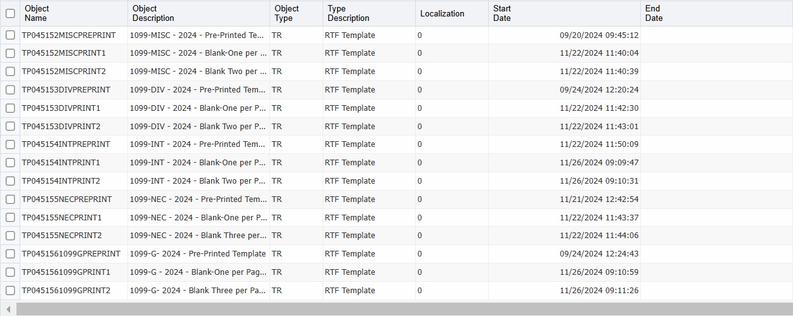Click the horizontal scrollbar track

click(404, 309)
